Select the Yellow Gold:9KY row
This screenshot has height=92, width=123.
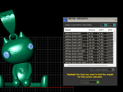coord(89,33)
